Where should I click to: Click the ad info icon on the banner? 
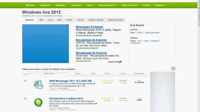pos(68,26)
